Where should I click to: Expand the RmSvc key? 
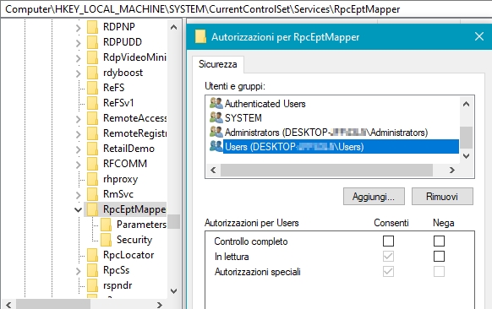coord(78,195)
